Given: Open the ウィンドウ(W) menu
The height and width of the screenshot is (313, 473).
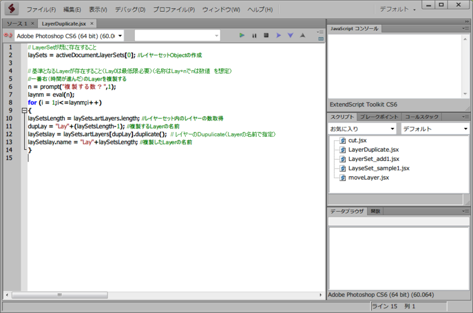Looking at the screenshot, I should click(x=221, y=9).
